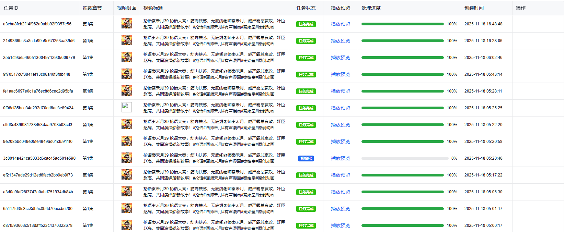Click 播放预览 in the 05:05:30 row
The image size is (564, 232).
click(340, 192)
